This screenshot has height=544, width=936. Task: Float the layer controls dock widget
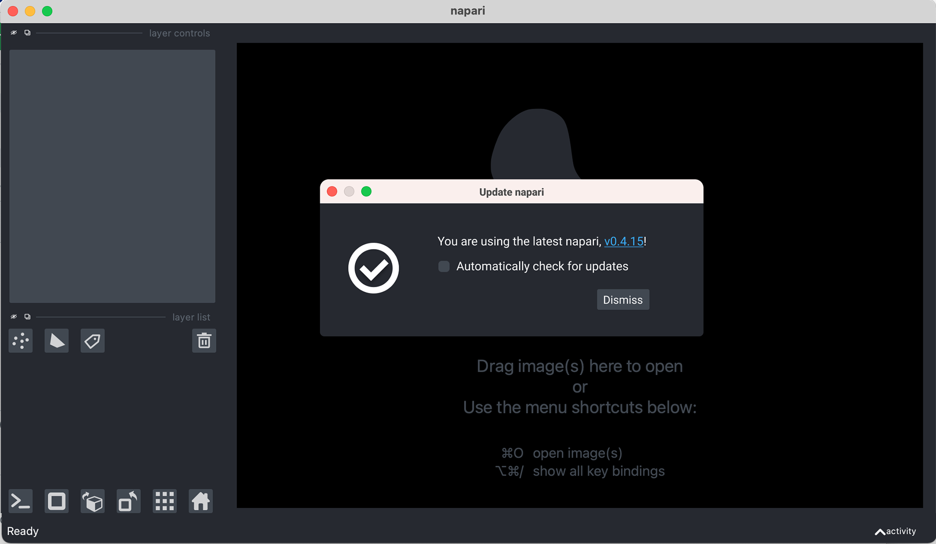tap(27, 33)
